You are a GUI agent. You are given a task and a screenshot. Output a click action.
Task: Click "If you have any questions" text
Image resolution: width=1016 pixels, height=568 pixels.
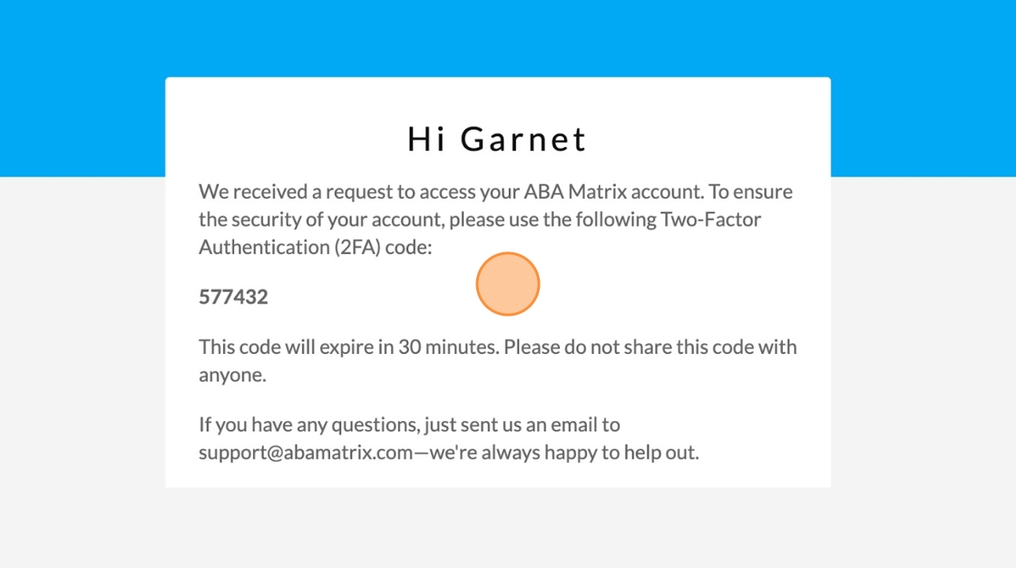[x=300, y=424]
